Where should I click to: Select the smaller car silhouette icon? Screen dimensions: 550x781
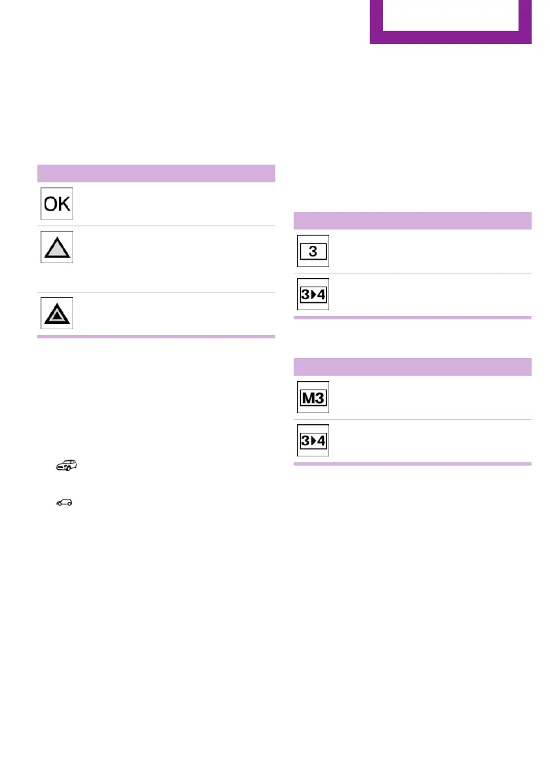[x=64, y=503]
